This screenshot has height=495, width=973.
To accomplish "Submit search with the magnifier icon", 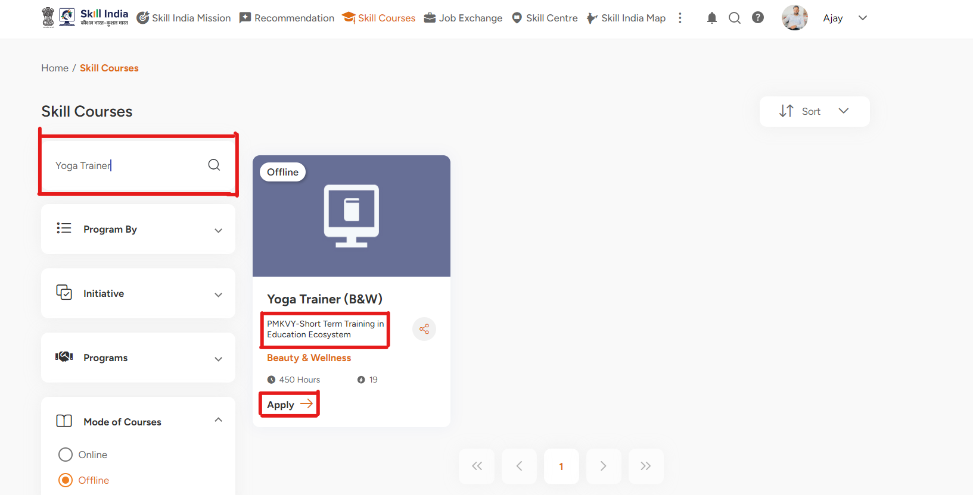I will coord(214,165).
